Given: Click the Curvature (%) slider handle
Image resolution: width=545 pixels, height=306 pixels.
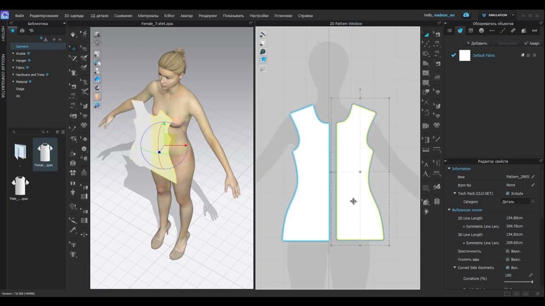Looking at the screenshot, I should 532,282.
